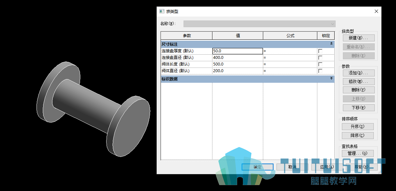Check the lock box for 阀体直径
Viewport: 396px width, 191px height.
pos(320,71)
